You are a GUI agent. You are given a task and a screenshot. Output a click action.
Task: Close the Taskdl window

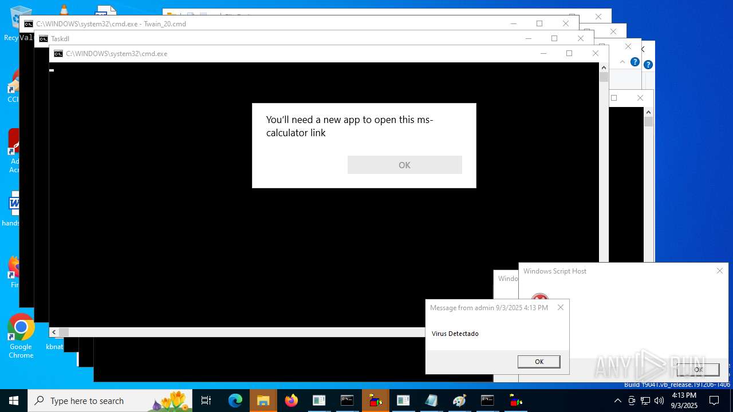(x=581, y=38)
